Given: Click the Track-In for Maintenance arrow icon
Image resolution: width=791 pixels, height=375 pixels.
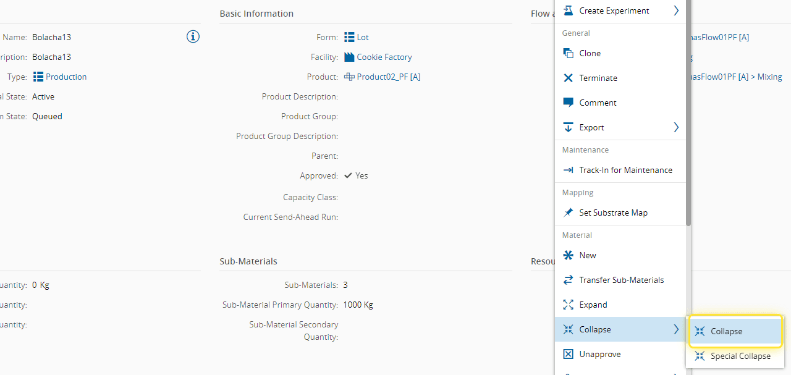Looking at the screenshot, I should point(569,170).
